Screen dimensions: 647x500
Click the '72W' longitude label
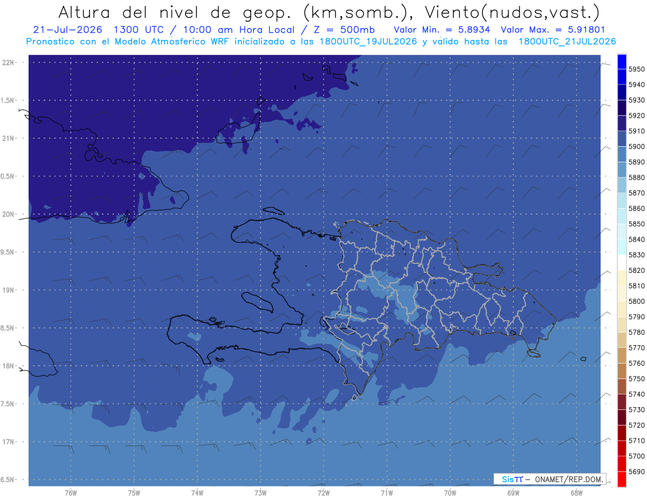[323, 493]
